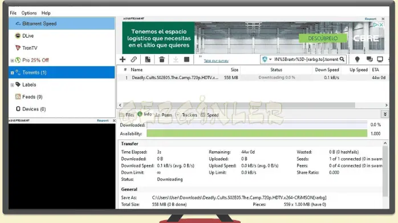Click Add Torrent from URL link icon
Screen dimensions: 398x223
coord(134,59)
